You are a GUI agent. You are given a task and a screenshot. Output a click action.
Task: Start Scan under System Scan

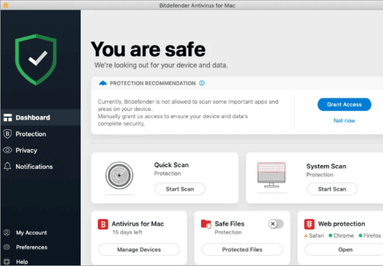click(332, 189)
